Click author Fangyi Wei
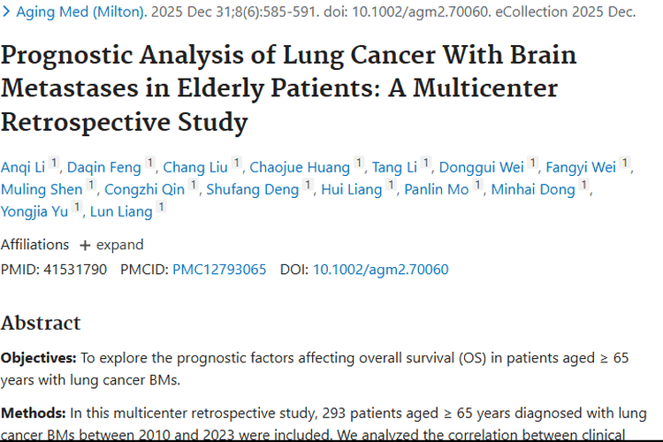This screenshot has height=442, width=663. (x=581, y=168)
